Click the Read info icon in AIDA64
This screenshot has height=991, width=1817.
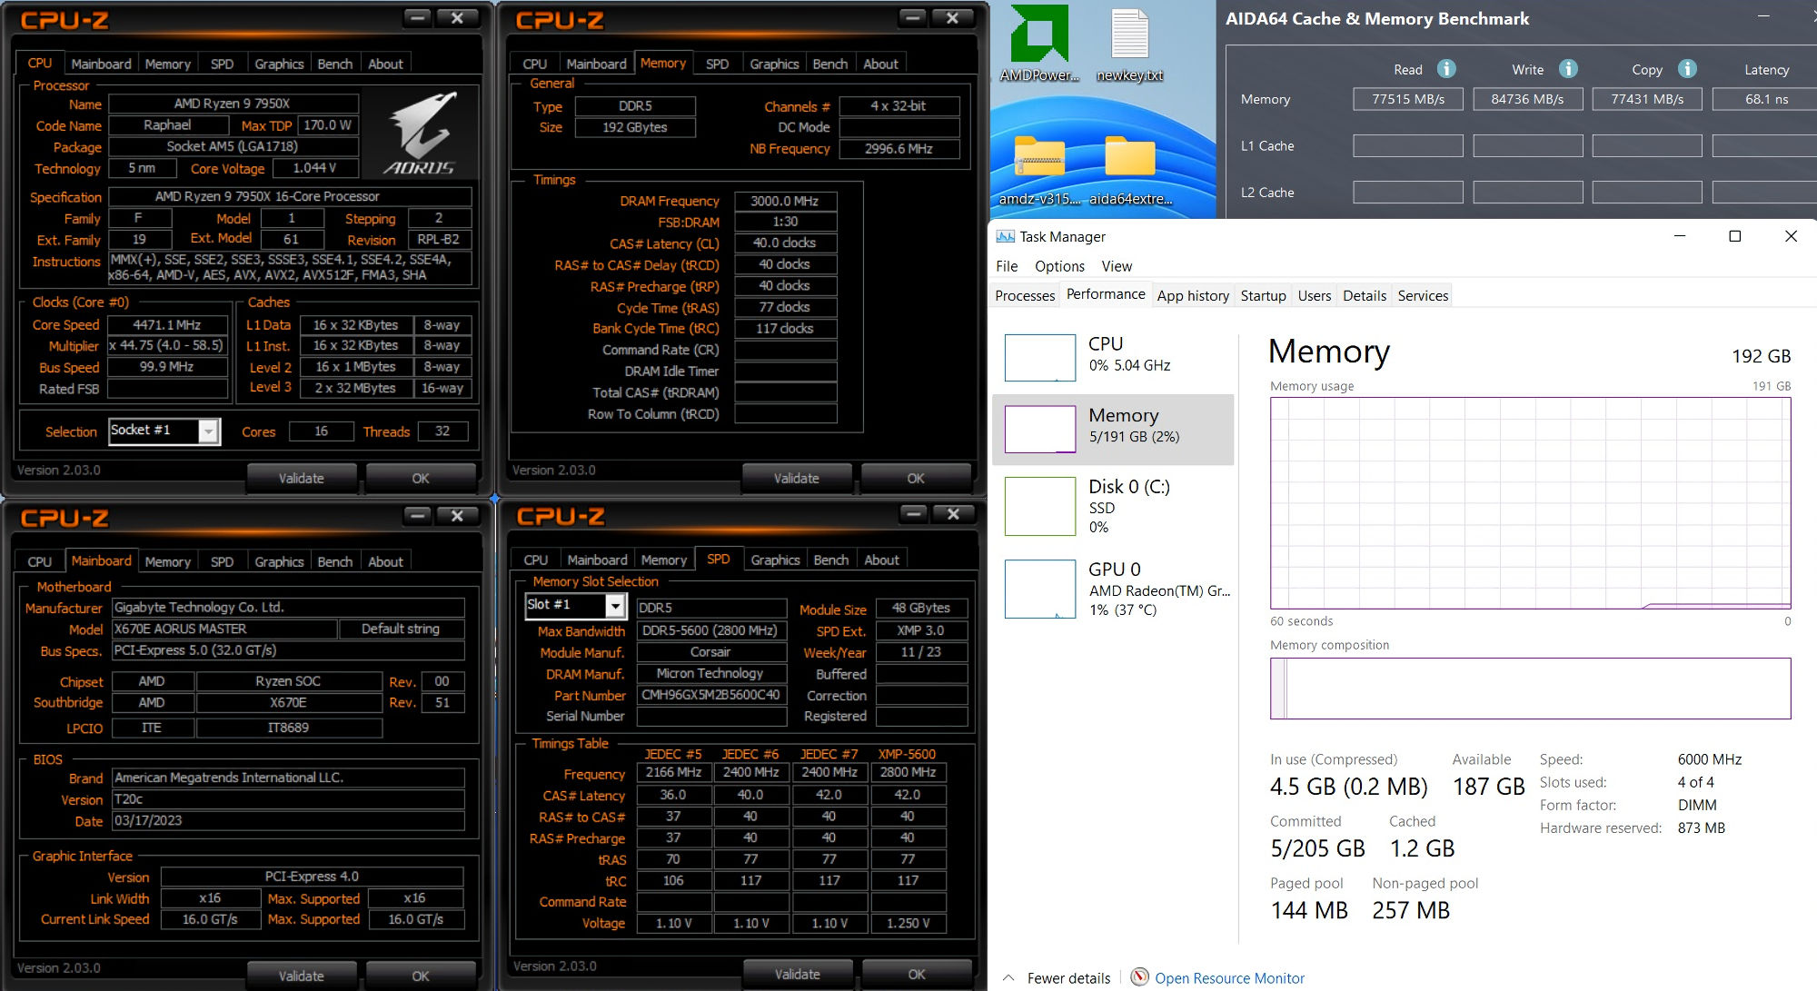click(x=1446, y=69)
